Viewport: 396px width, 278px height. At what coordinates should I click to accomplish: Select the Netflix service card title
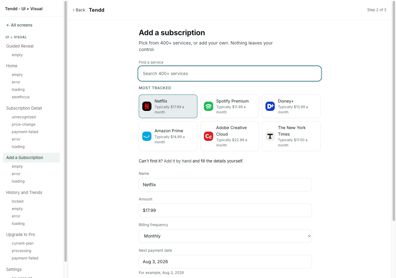click(161, 101)
